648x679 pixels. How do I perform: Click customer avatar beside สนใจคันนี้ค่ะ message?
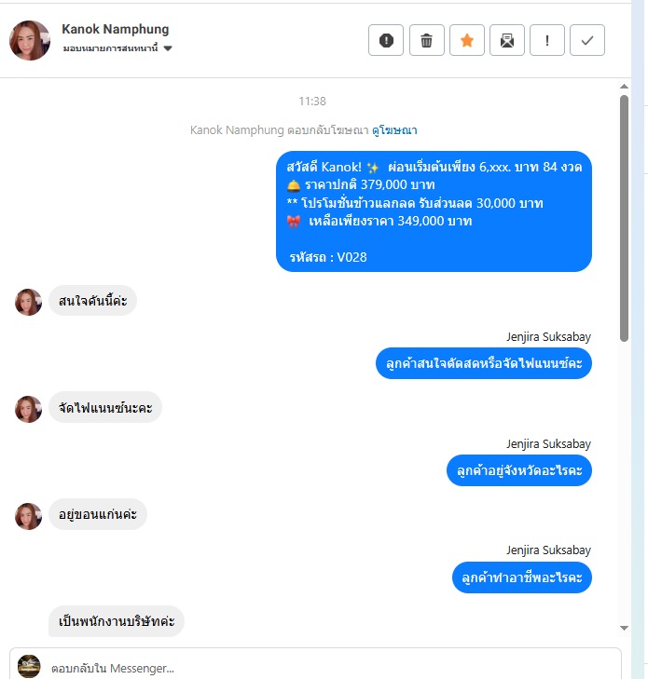29,302
